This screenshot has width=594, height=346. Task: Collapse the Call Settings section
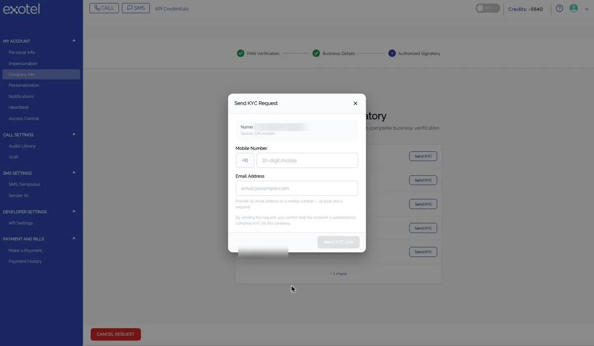click(74, 134)
